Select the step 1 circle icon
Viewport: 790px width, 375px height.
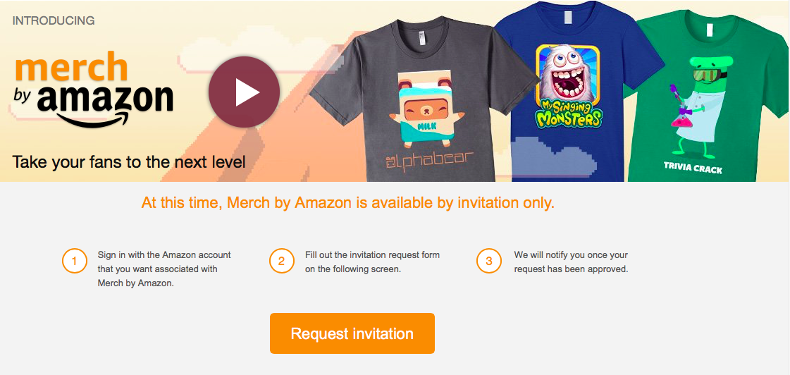tap(75, 261)
